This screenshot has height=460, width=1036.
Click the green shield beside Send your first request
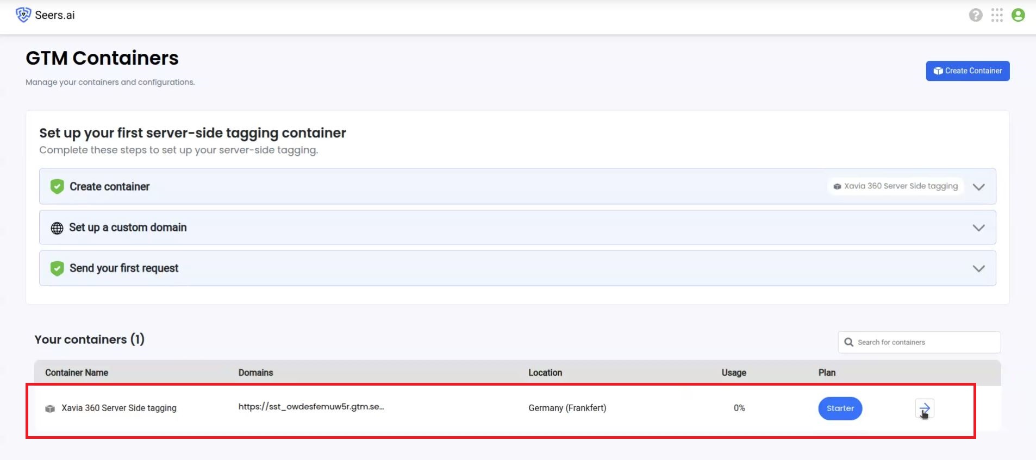[x=57, y=268]
